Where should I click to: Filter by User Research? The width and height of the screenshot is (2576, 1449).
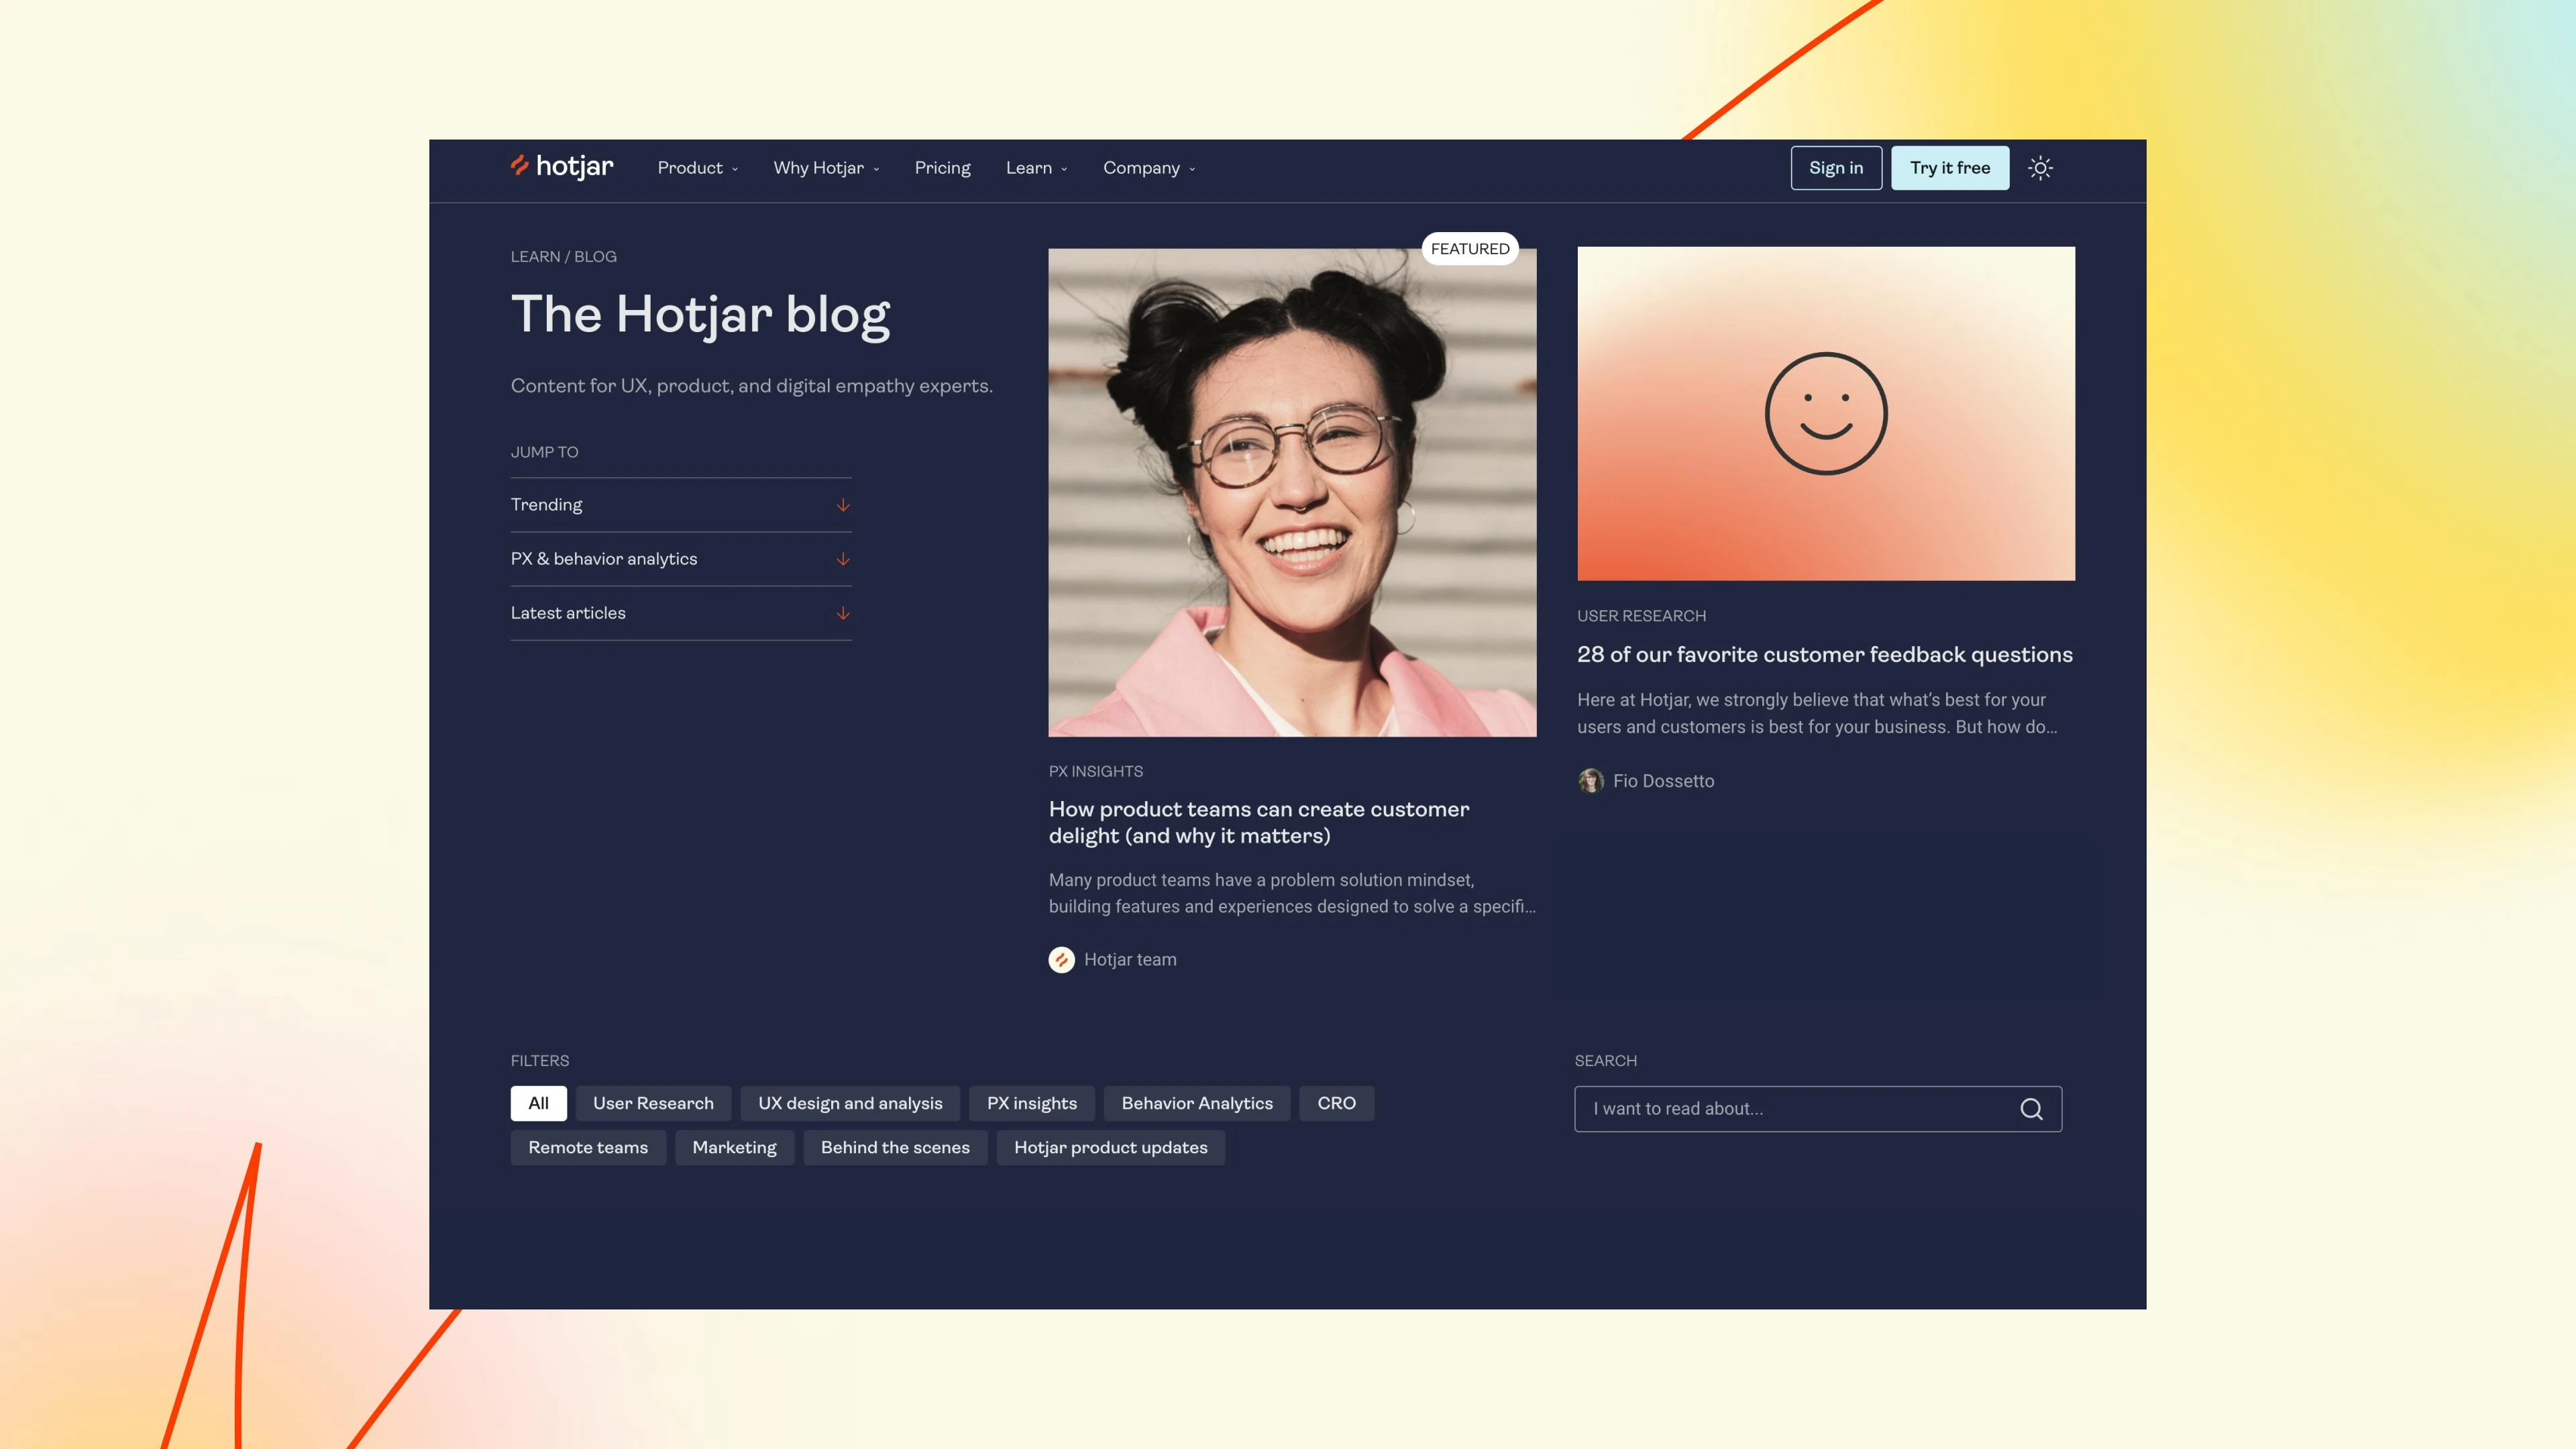[x=653, y=1103]
